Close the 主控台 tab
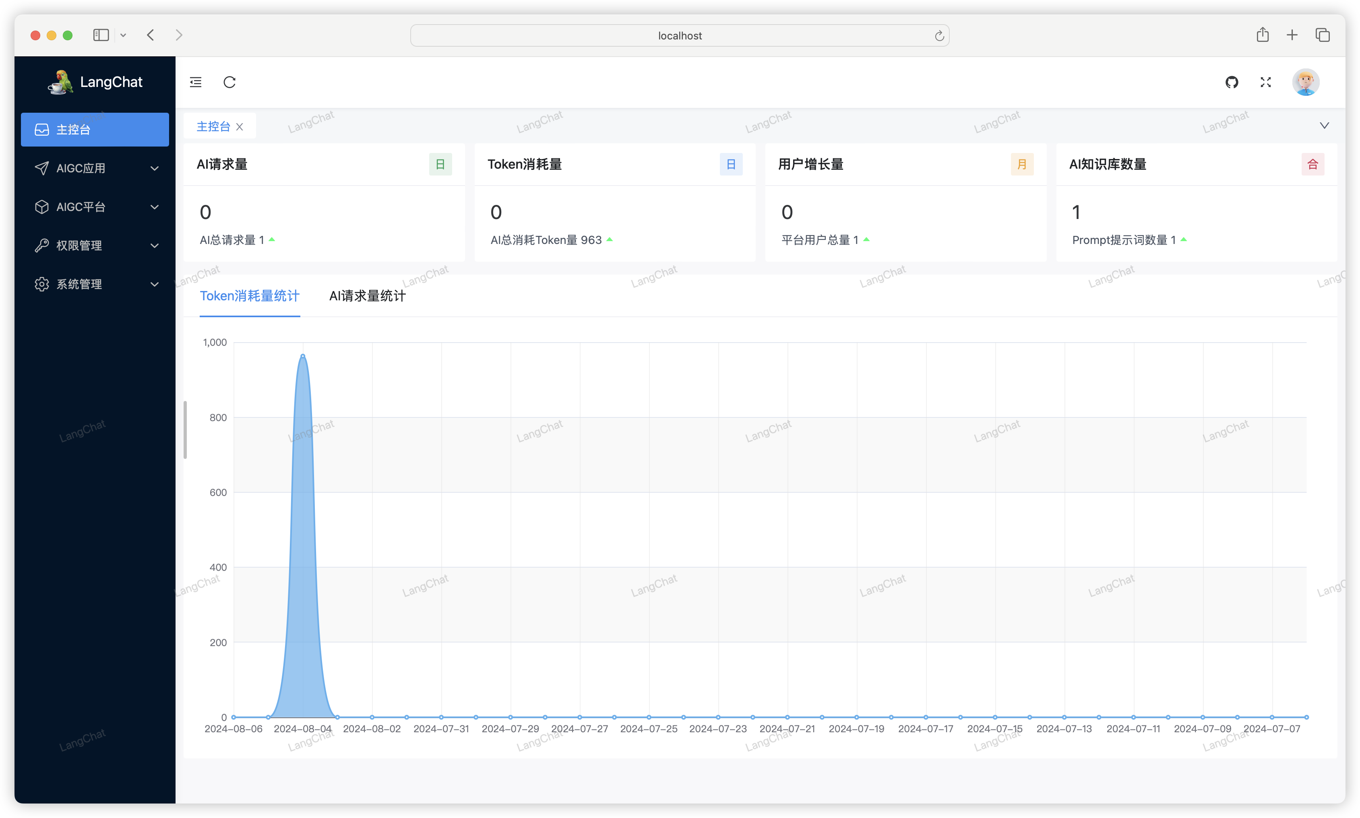 240,127
